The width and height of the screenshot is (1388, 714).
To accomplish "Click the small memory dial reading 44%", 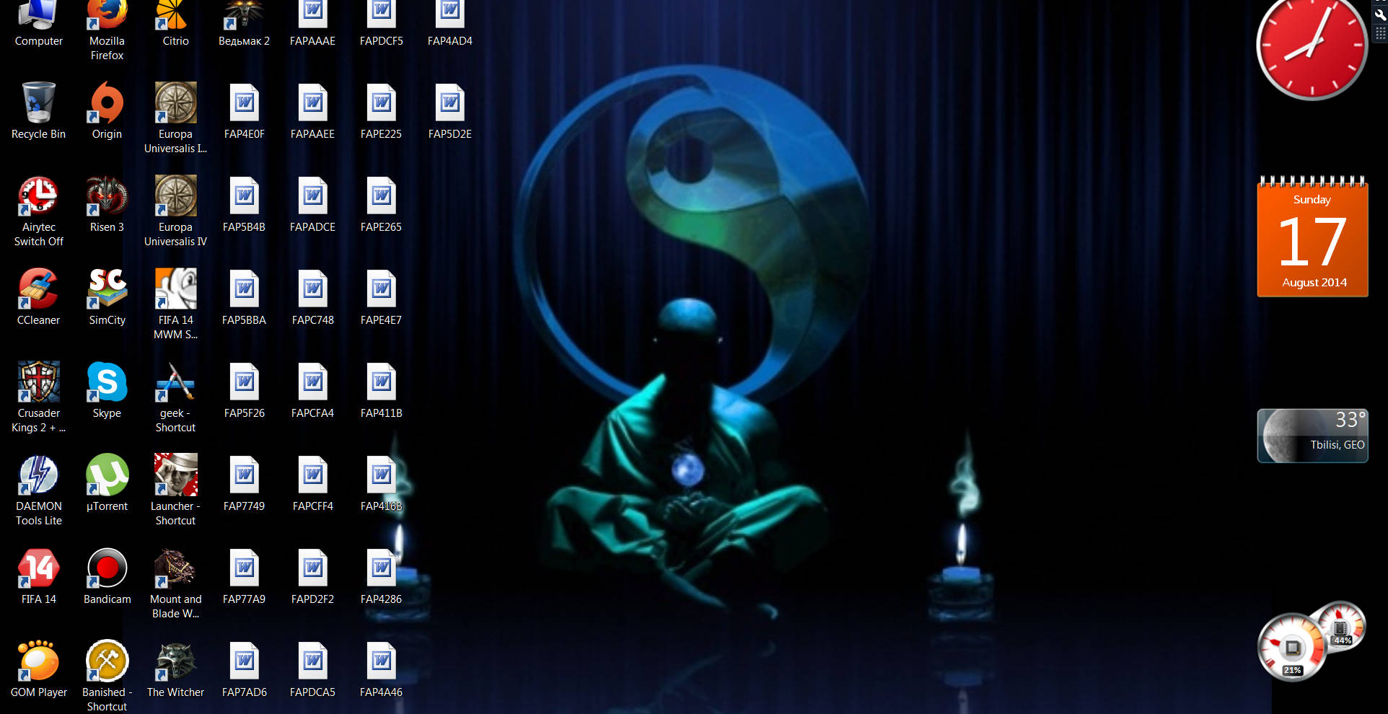I will point(1340,626).
